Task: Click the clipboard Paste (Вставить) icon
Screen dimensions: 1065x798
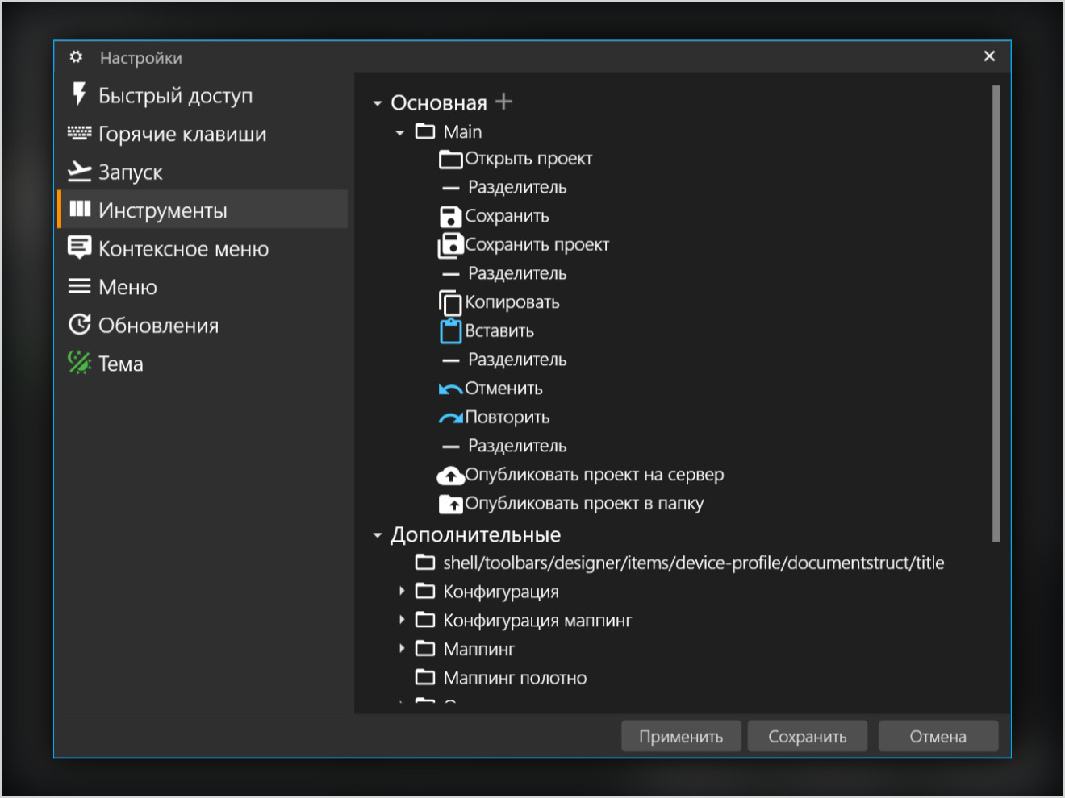Action: pyautogui.click(x=450, y=331)
